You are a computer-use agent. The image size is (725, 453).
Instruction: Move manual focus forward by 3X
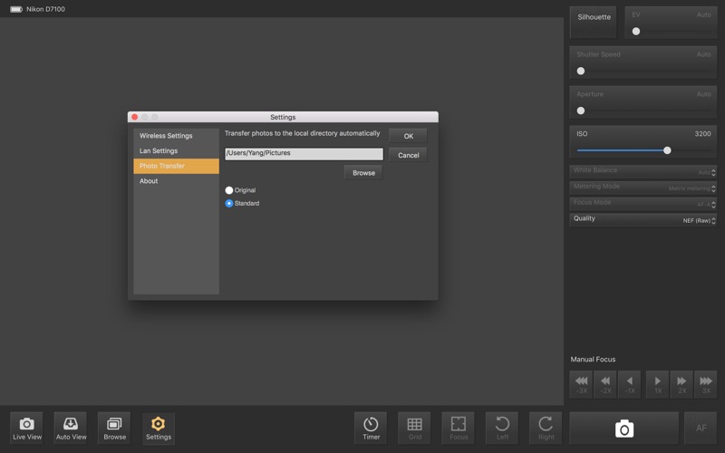[x=706, y=384]
